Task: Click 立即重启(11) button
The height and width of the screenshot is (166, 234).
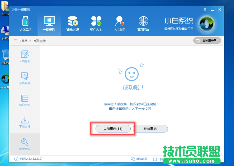Action: [113, 129]
